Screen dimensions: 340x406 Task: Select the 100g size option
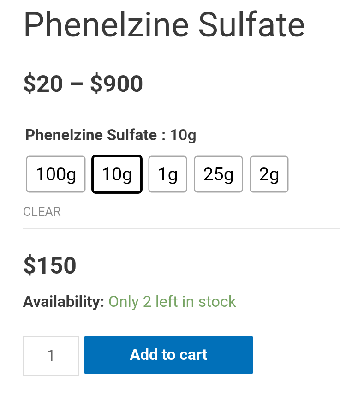(56, 174)
